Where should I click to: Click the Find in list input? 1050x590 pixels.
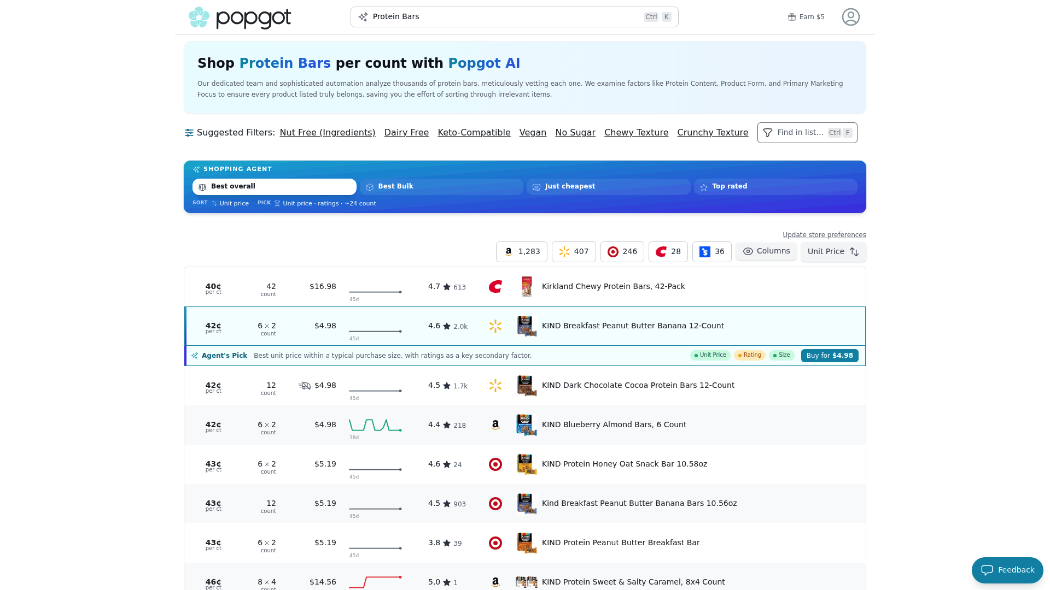(x=807, y=133)
